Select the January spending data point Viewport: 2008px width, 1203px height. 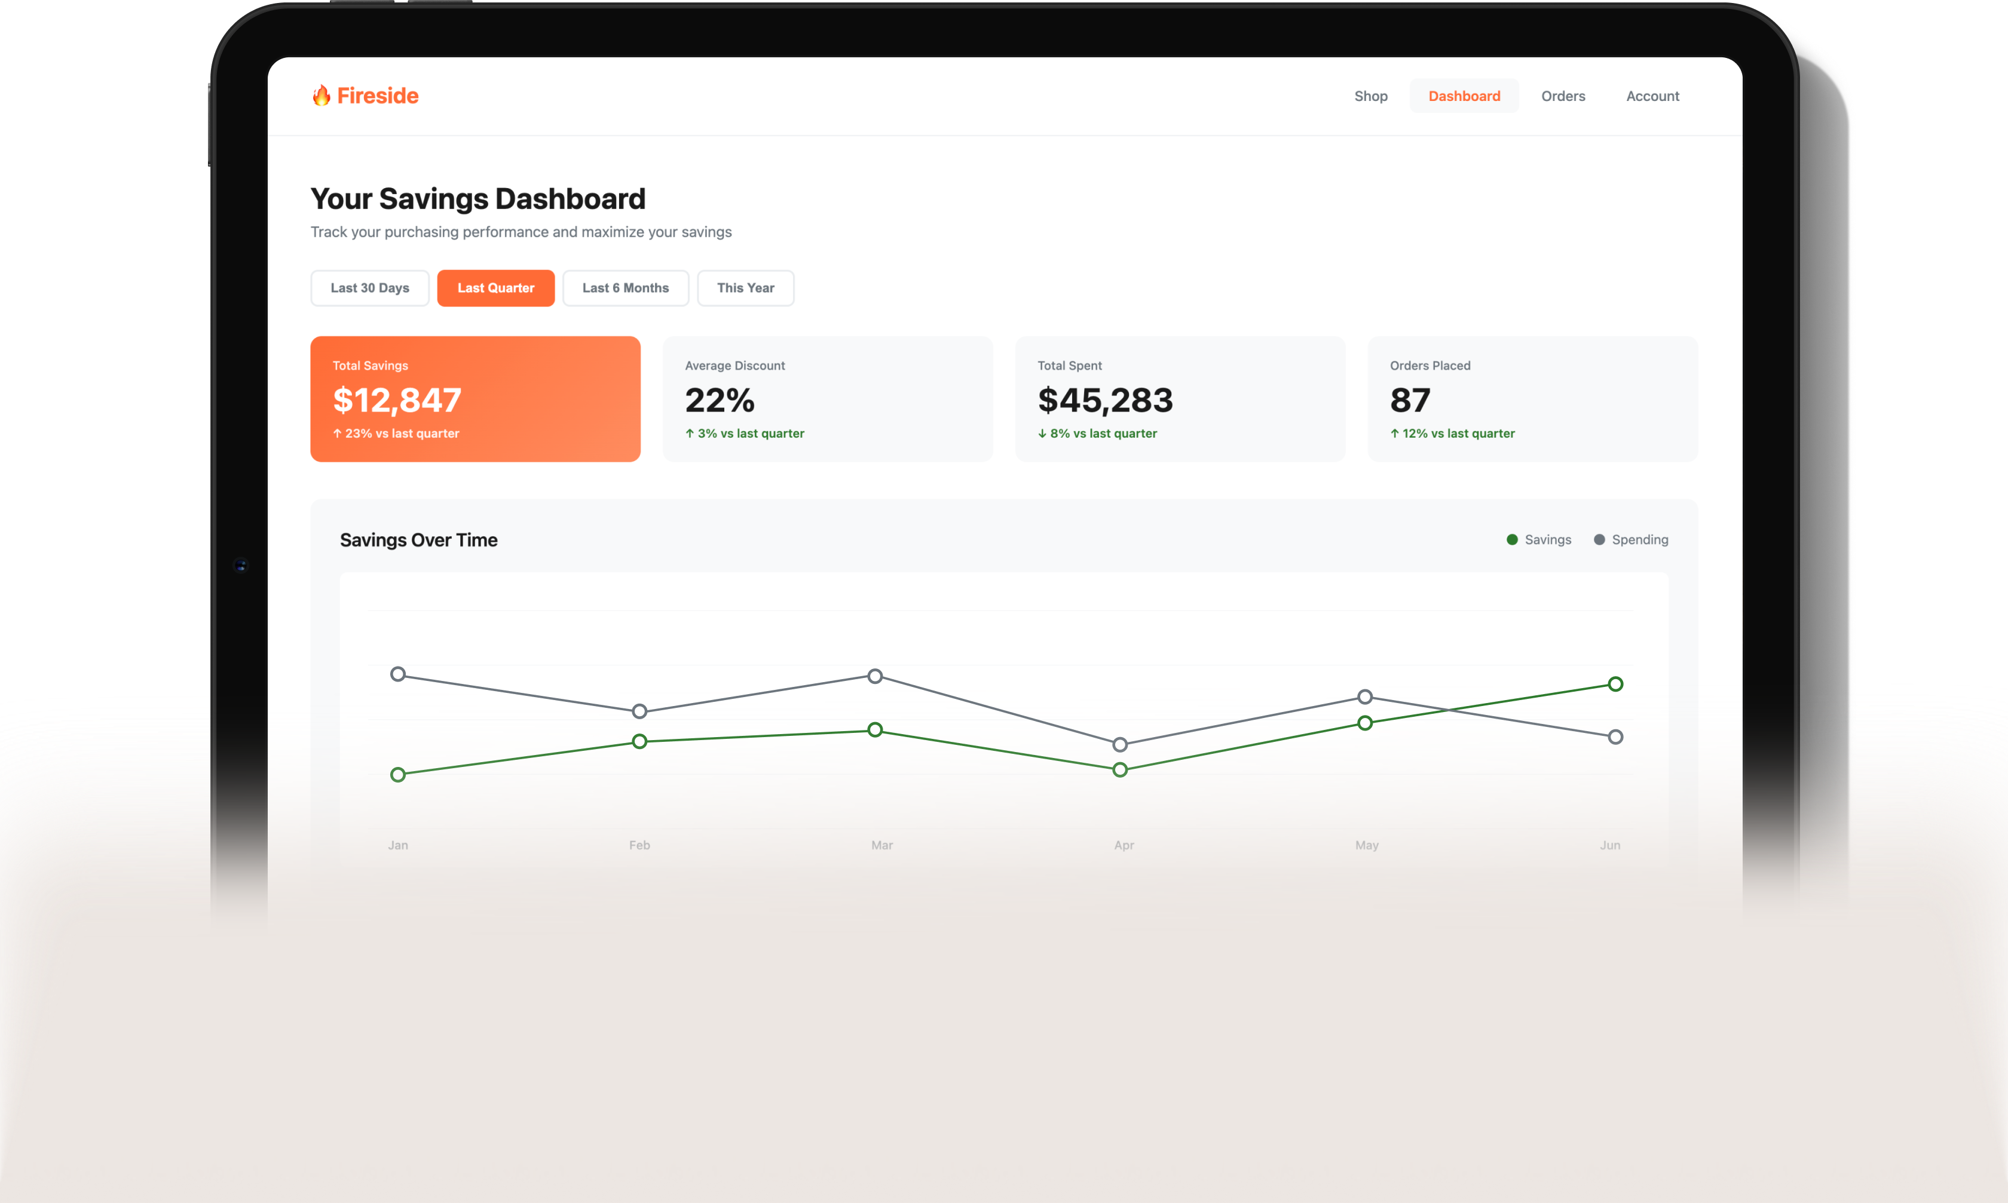pyautogui.click(x=397, y=674)
